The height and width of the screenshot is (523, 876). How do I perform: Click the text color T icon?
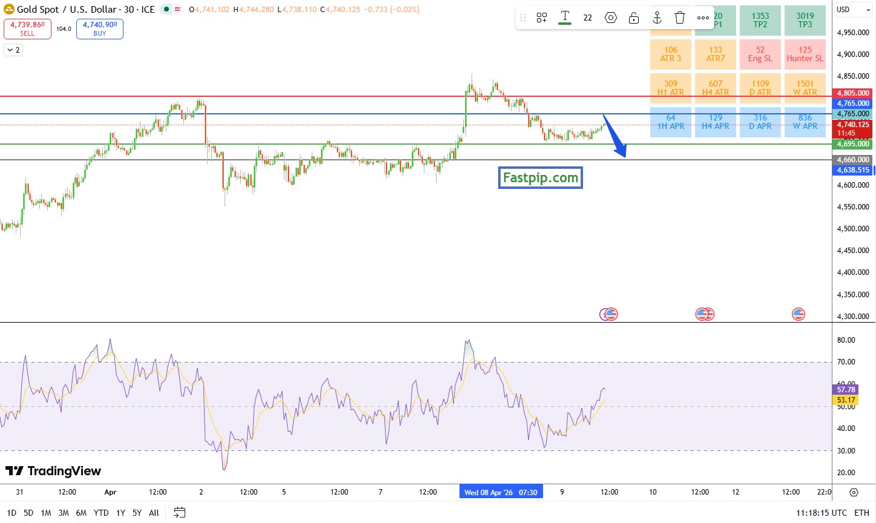tap(565, 17)
